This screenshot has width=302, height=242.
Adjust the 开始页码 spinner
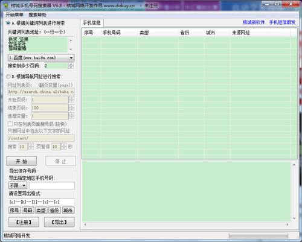pos(71,100)
